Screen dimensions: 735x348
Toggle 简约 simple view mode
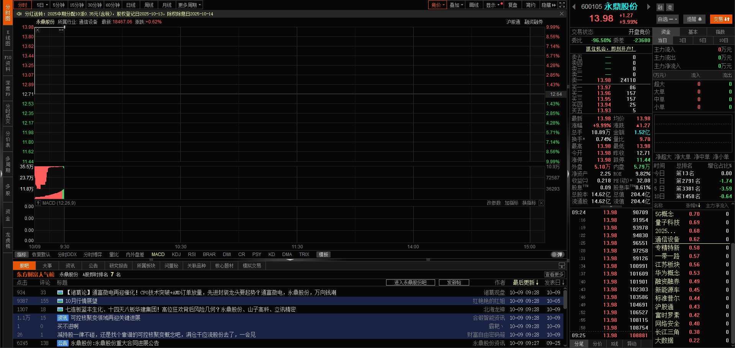(x=530, y=5)
